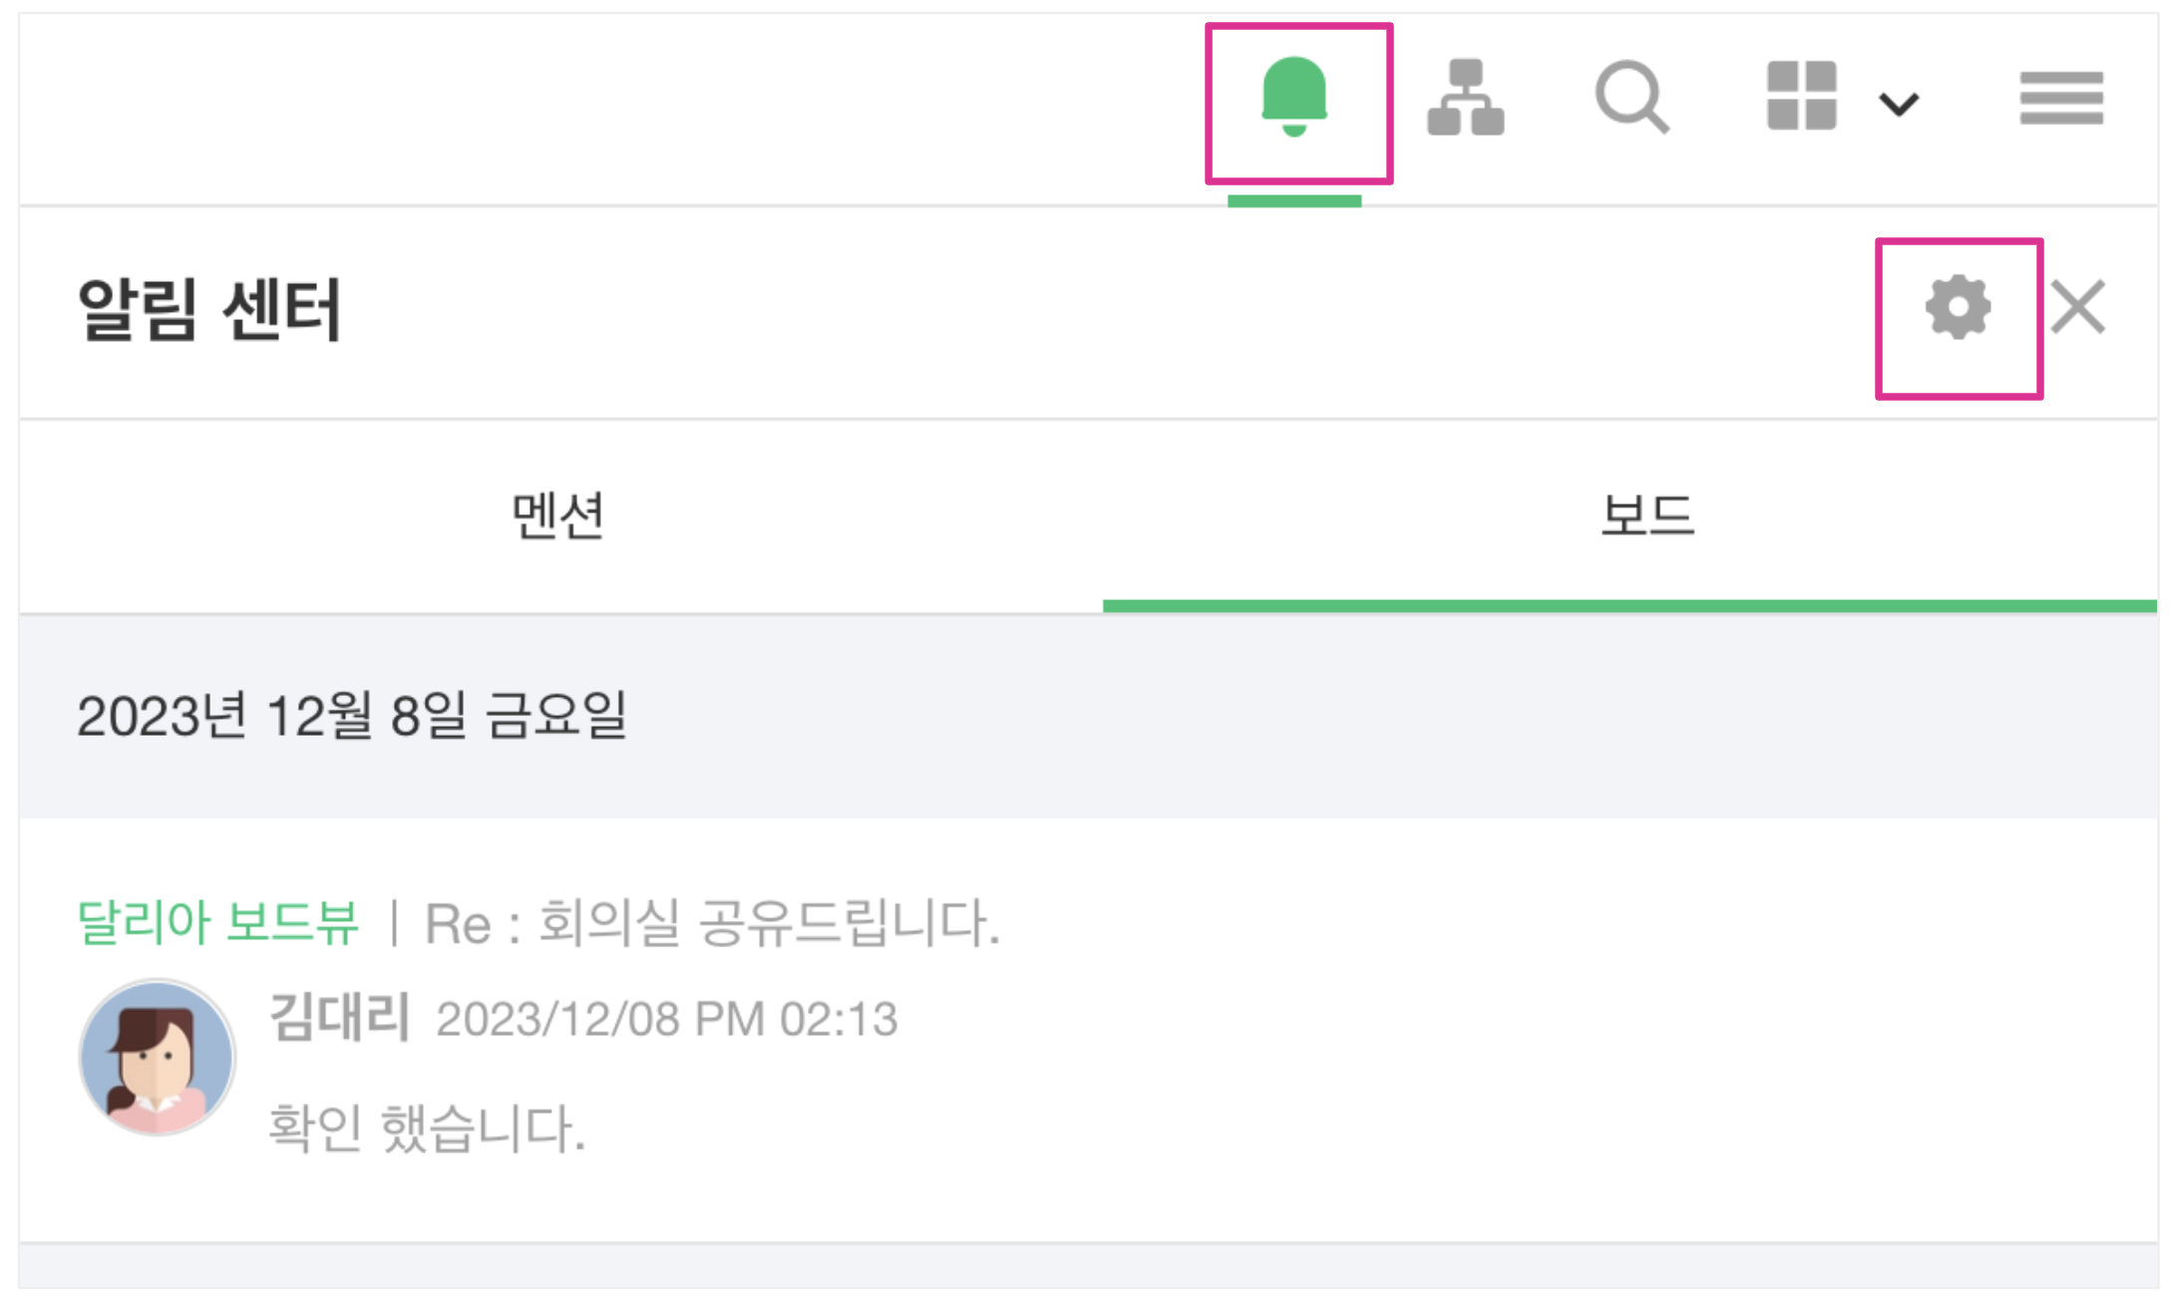This screenshot has height=1308, width=2172.
Task: Click the 2023년 12월 8일 금요일 date header
Action: (352, 716)
